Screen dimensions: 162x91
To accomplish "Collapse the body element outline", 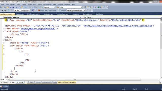I will [4, 40].
